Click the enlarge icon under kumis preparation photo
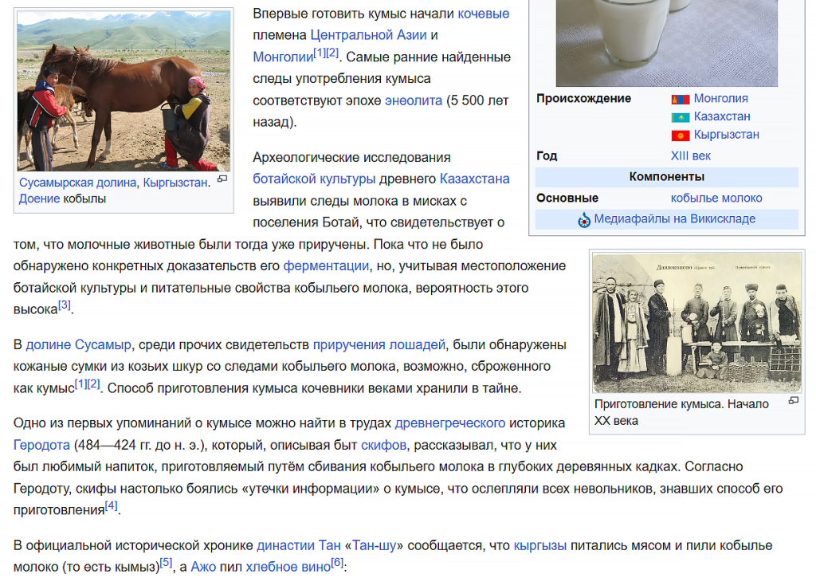Image resolution: width=816 pixels, height=578 pixels. coord(794,400)
